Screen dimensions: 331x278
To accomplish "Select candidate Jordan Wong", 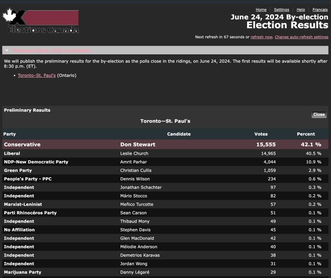I will pyautogui.click(x=134, y=264).
